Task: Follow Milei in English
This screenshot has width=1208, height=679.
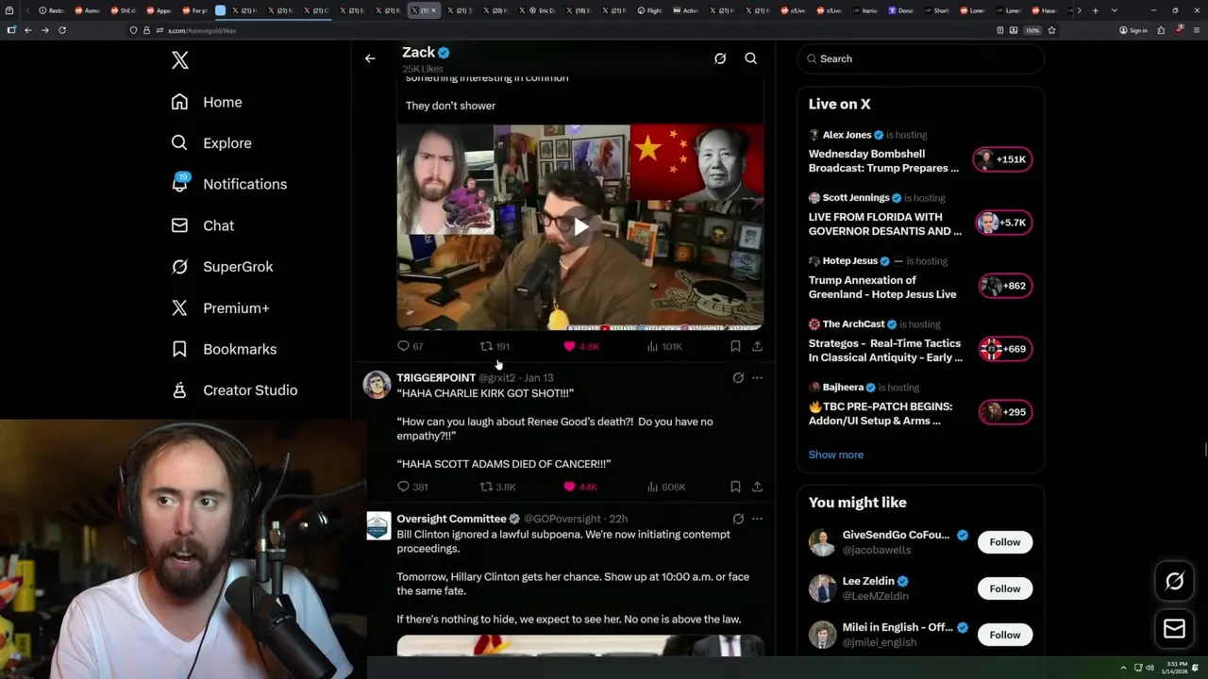Action: pos(1004,635)
